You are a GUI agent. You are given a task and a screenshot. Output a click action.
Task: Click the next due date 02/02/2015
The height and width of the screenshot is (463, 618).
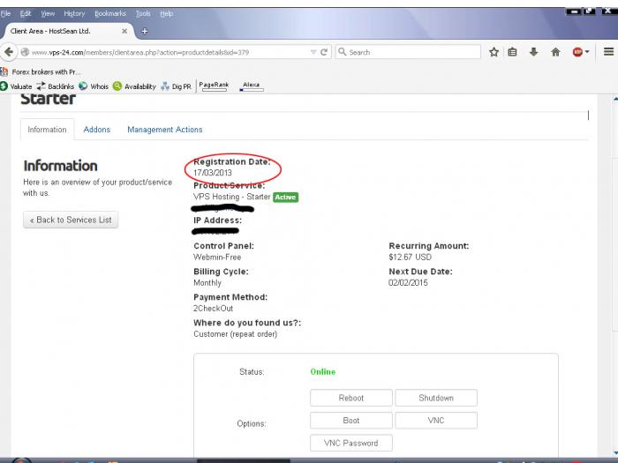click(x=408, y=283)
